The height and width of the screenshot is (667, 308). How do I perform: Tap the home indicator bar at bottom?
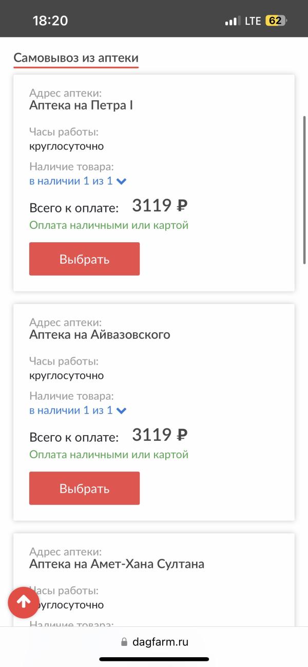[154, 659]
